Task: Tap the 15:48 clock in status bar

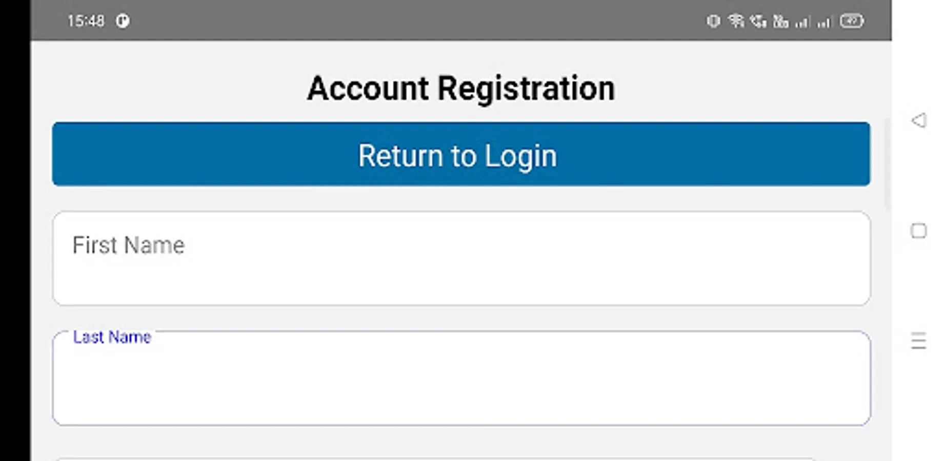Action: coord(86,21)
